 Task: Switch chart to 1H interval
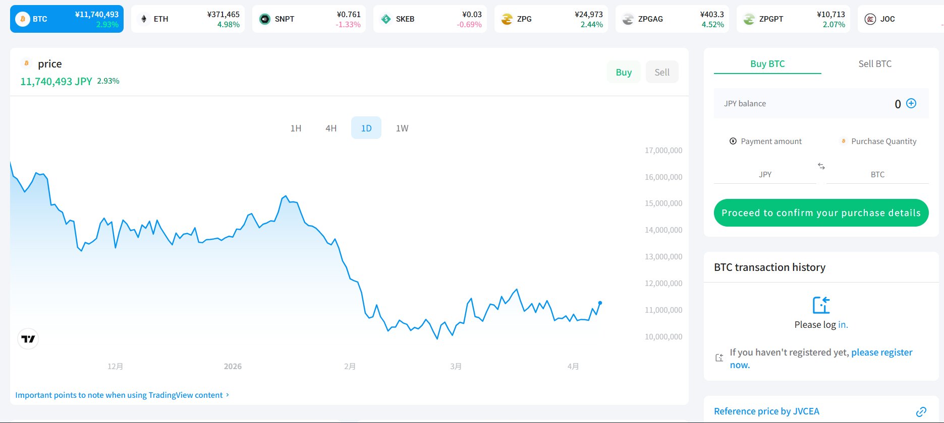click(x=296, y=128)
